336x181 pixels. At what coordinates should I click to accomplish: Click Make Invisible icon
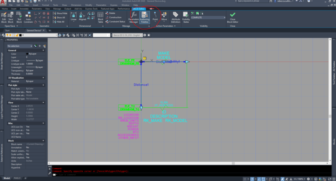[x=202, y=13]
